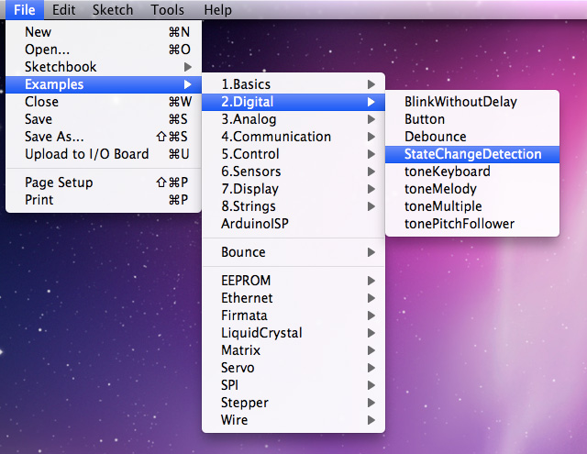Open the StateChangeDetection example sketch

[x=472, y=154]
